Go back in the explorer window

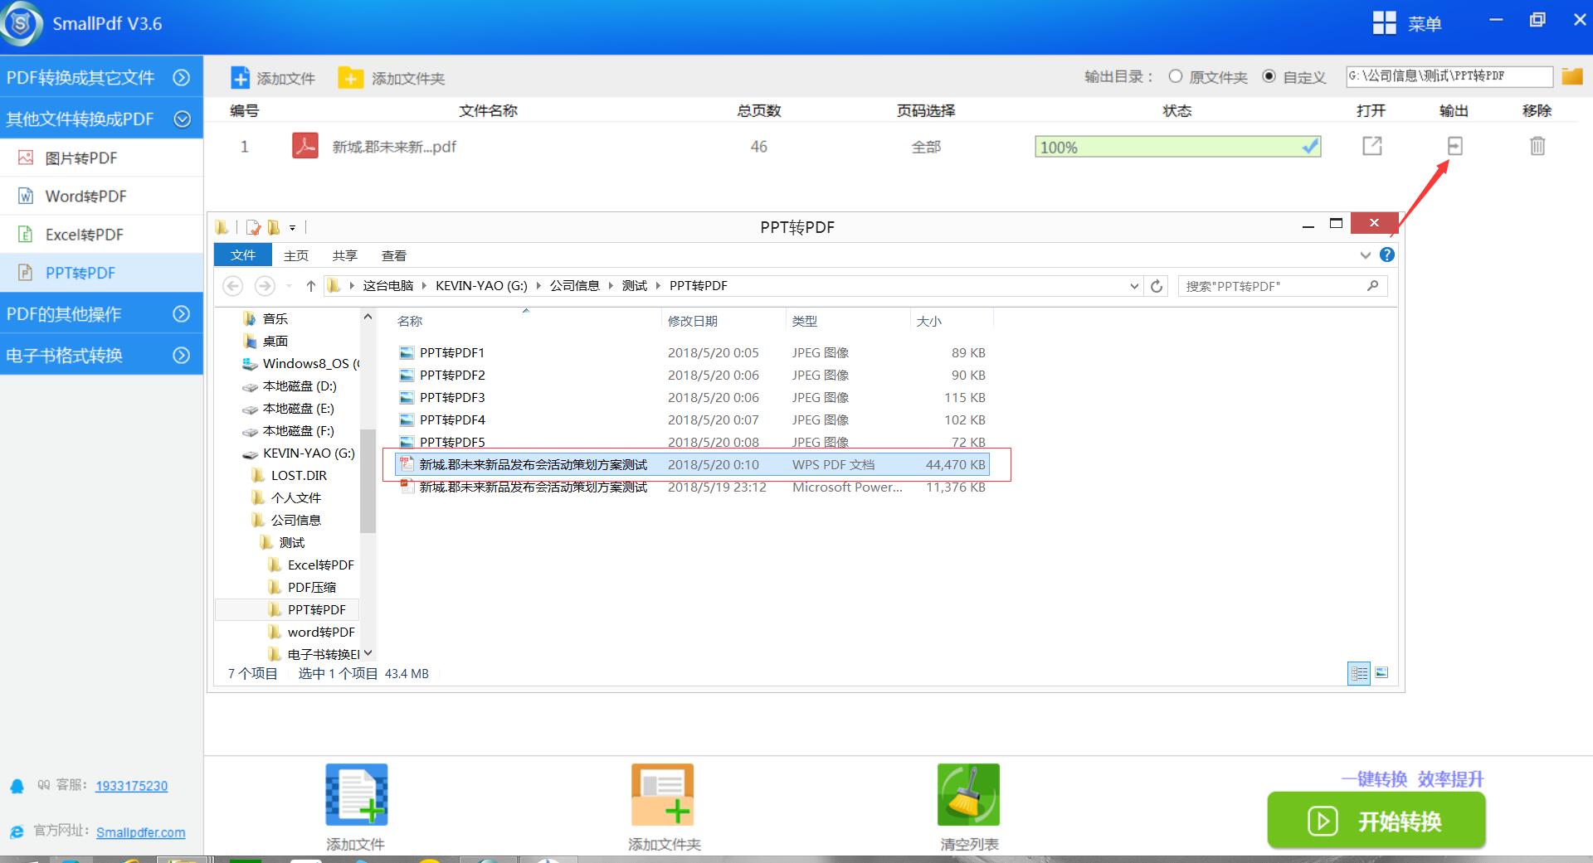(233, 286)
